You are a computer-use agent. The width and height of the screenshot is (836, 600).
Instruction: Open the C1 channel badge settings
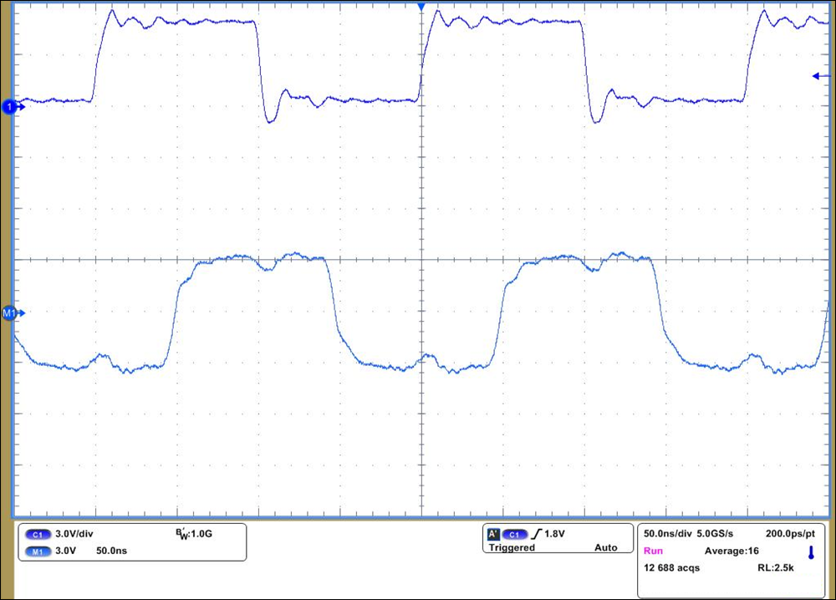coord(38,533)
